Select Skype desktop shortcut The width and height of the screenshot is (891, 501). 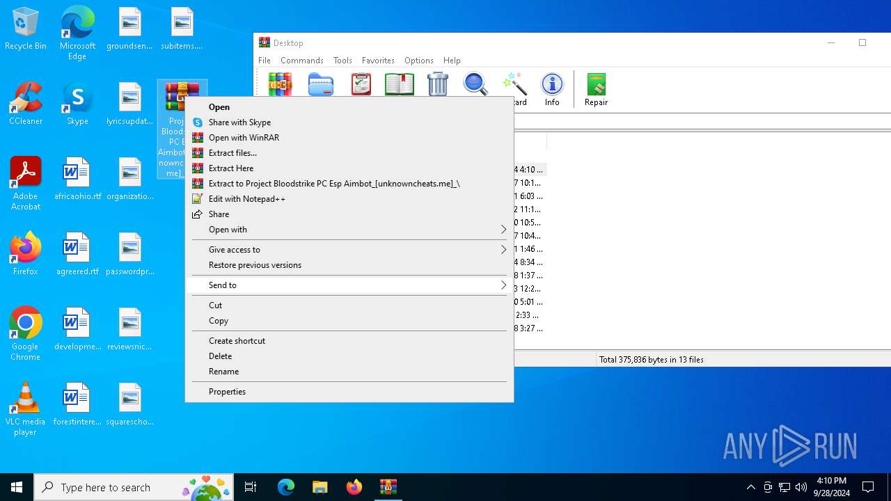coord(77,104)
